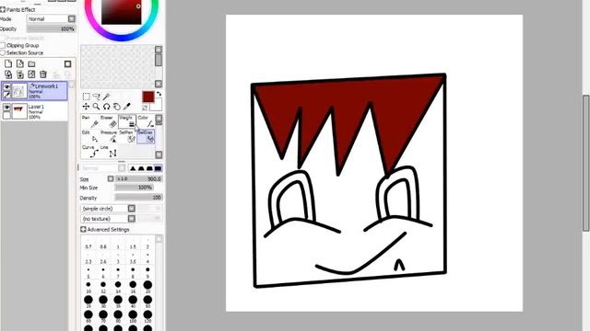The height and width of the screenshot is (331, 590).
Task: Enable the Selection Source checkbox
Action: click(3, 53)
